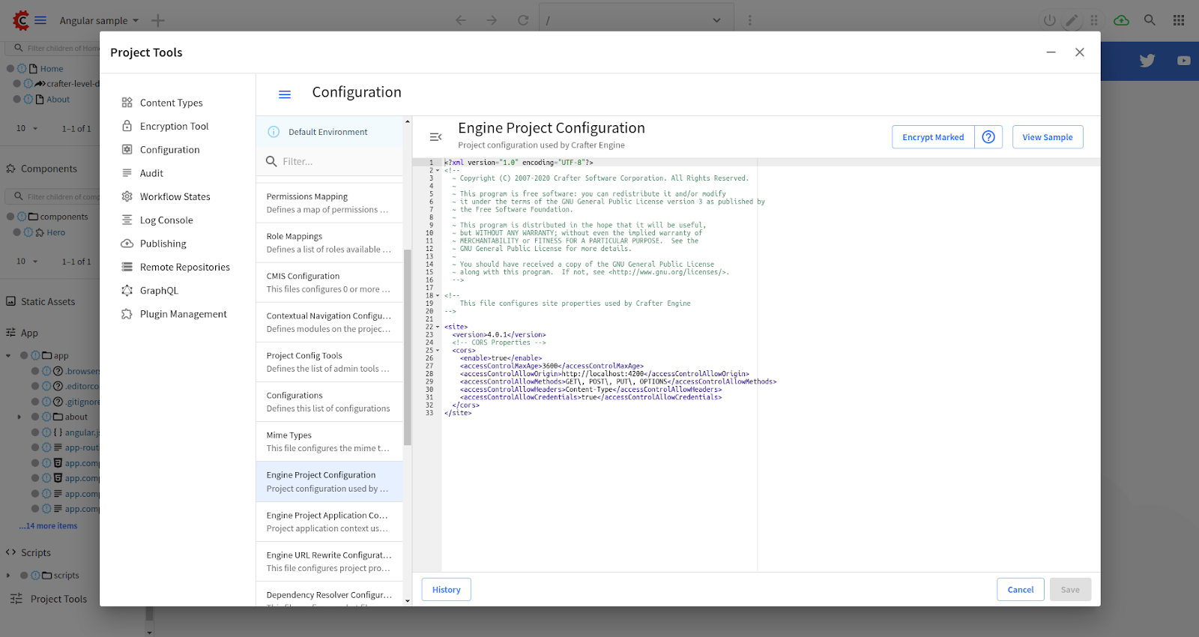Toggle the Project Tools hamburger menu
This screenshot has height=637, width=1199.
(285, 94)
